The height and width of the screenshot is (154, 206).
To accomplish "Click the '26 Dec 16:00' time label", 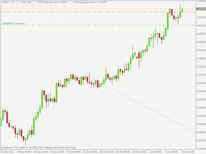I will (90, 152).
